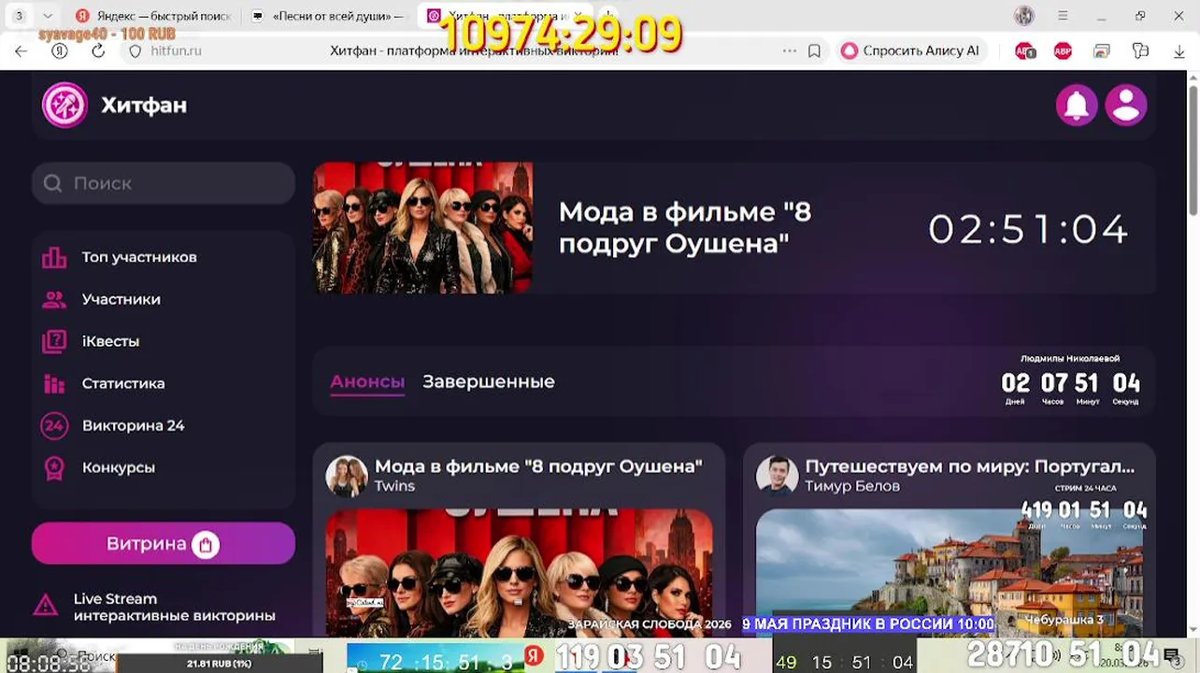Bookmark this page
Screen dimensions: 1200x673
coord(814,51)
